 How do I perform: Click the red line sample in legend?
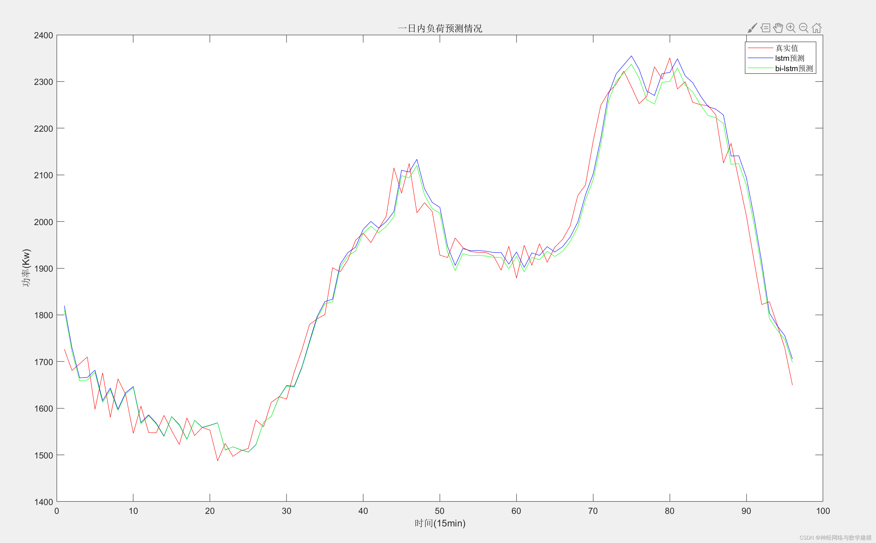coord(760,48)
